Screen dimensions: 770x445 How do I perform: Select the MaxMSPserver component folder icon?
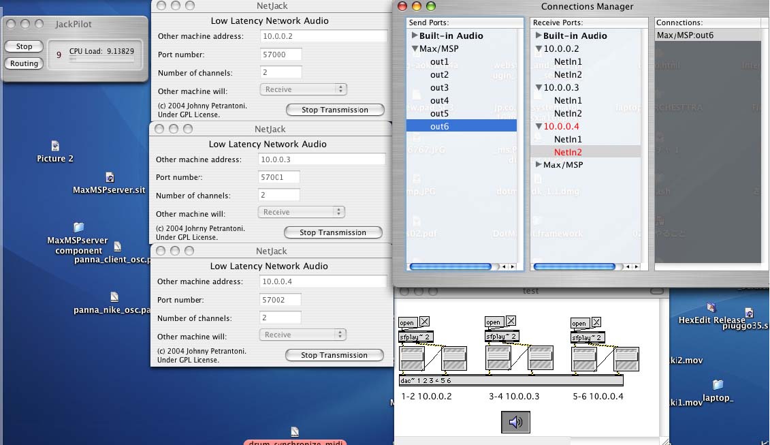coord(78,228)
